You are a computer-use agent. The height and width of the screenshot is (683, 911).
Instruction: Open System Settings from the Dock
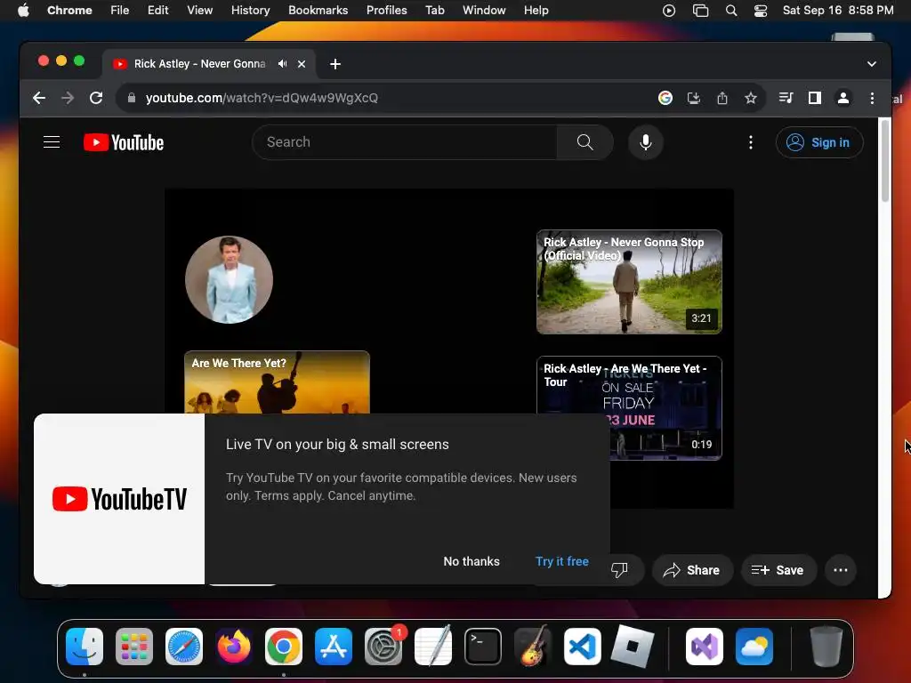tap(383, 647)
